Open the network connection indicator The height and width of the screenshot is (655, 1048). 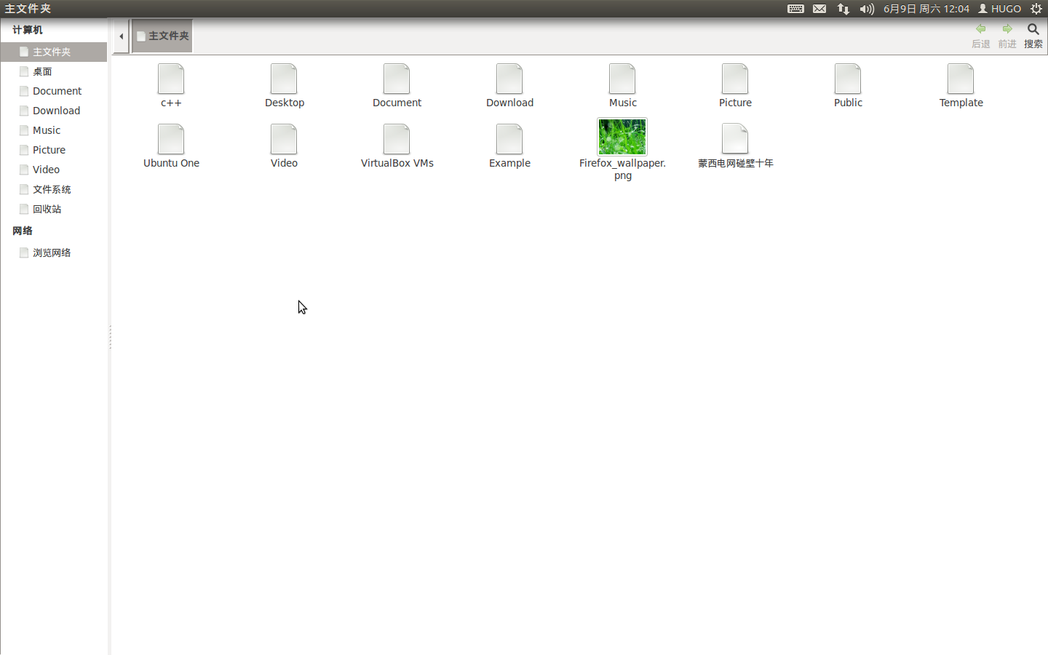click(x=843, y=9)
